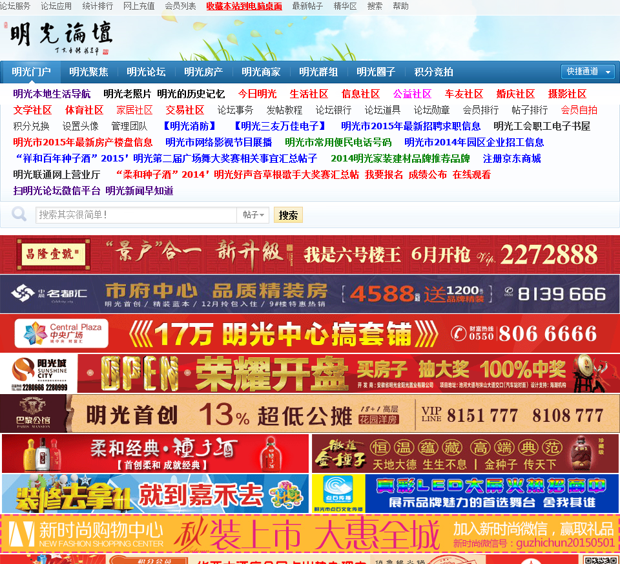Click the 家居社区 link
The height and width of the screenshot is (564, 620).
pos(134,110)
